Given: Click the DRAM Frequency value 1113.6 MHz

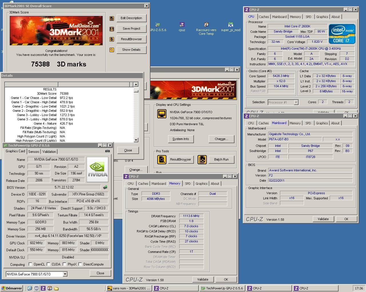Looking at the screenshot, I should tap(191, 216).
